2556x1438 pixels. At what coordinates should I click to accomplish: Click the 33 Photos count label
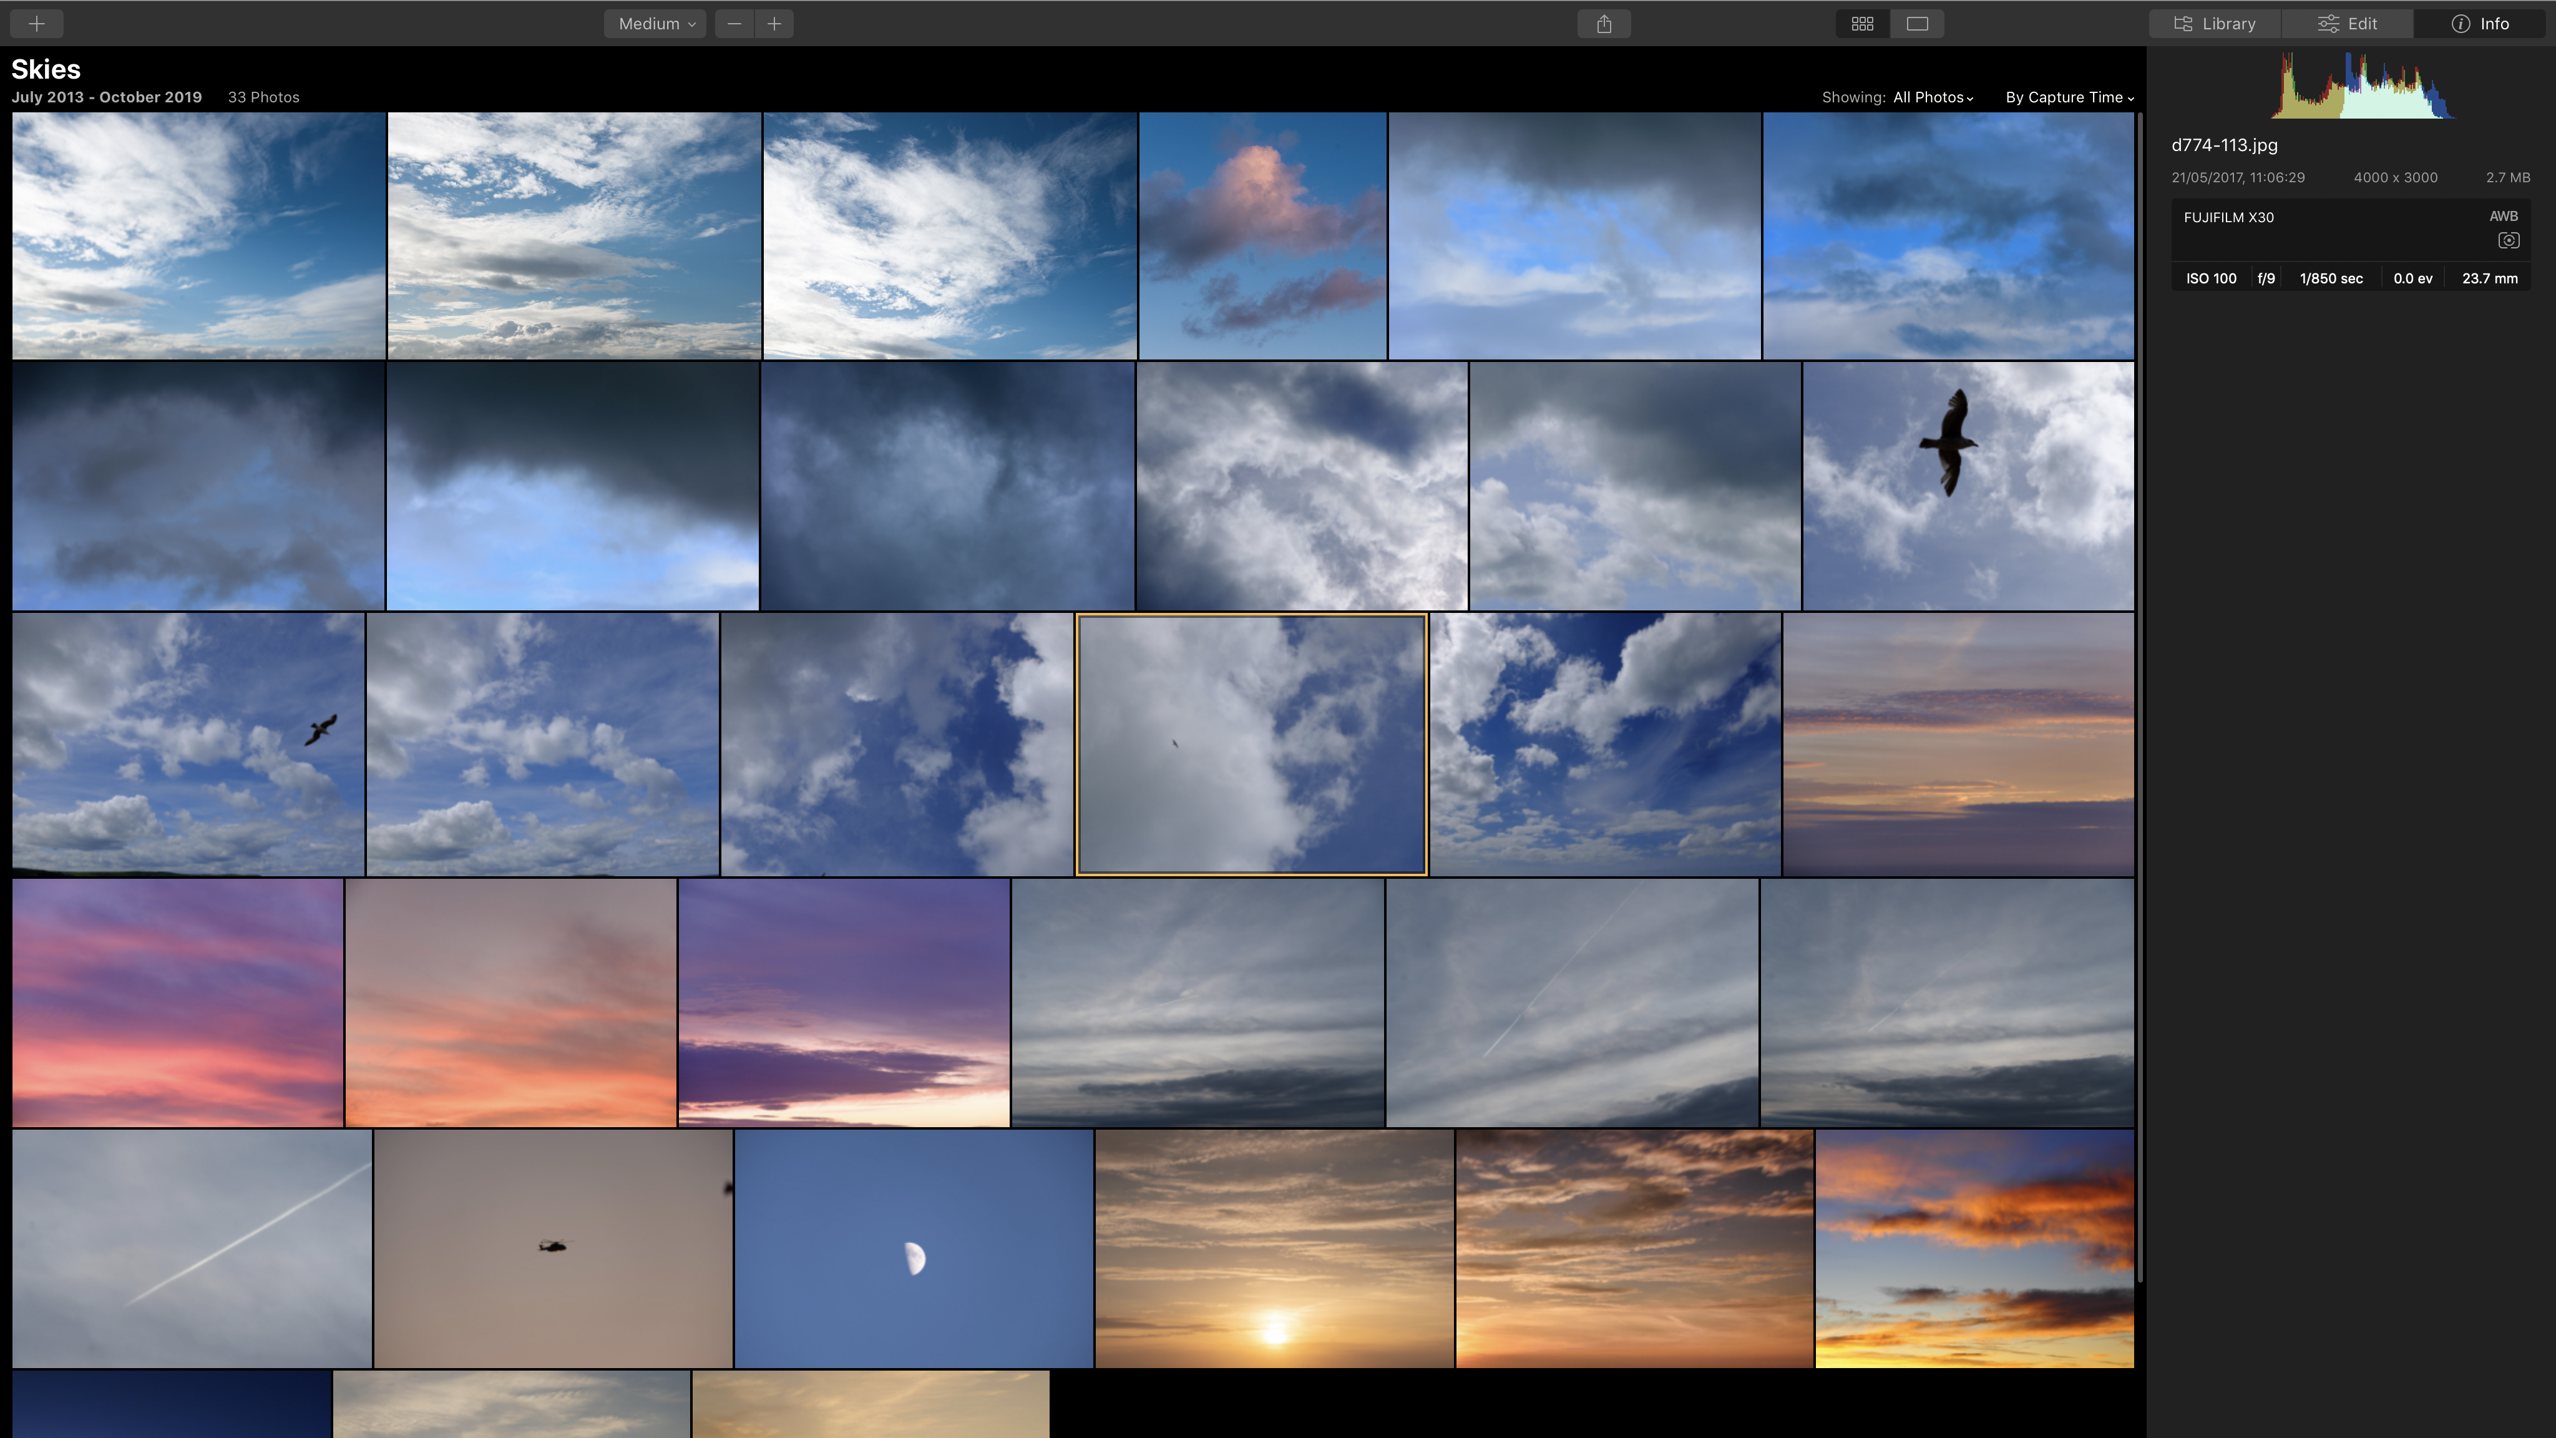(263, 97)
